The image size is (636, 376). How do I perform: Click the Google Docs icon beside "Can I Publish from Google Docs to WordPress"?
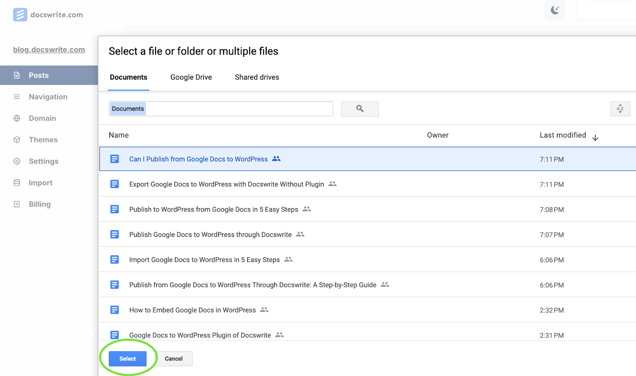(x=114, y=159)
